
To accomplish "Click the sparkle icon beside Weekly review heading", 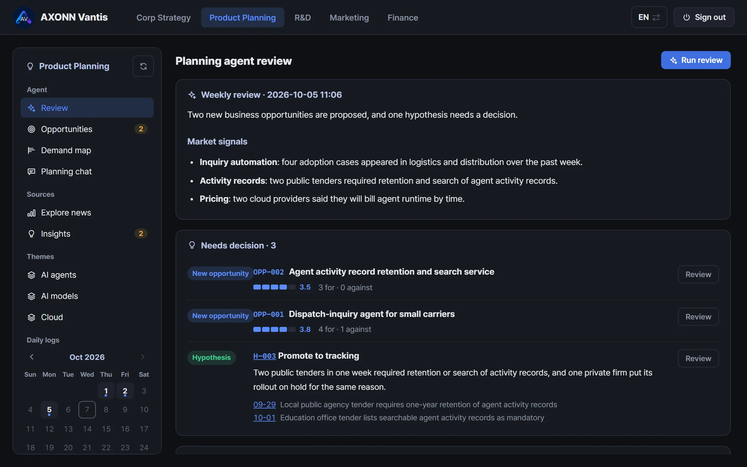I will tap(192, 95).
